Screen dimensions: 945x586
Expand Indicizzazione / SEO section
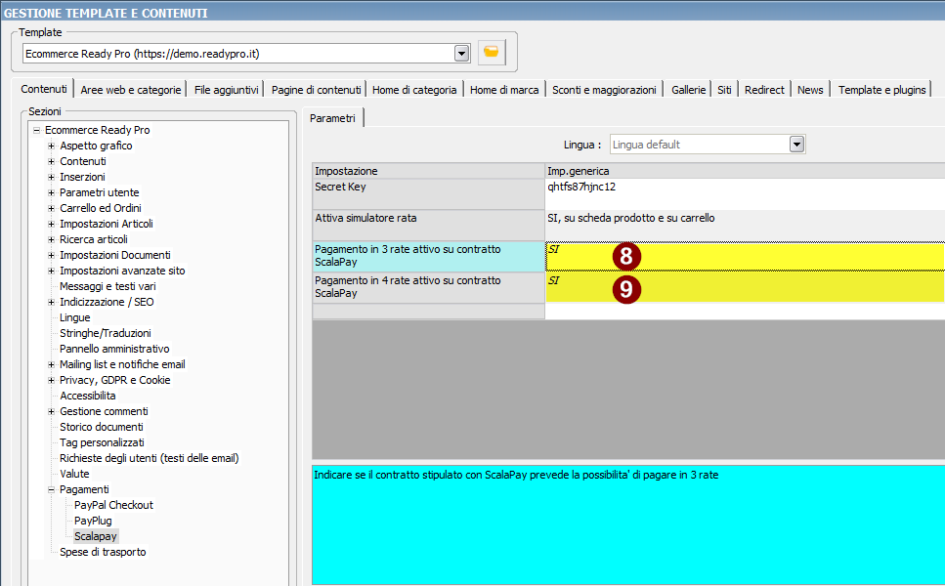[52, 302]
